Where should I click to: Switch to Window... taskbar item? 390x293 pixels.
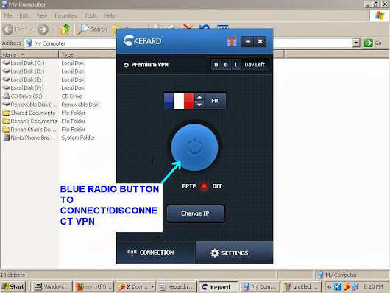tap(52, 286)
